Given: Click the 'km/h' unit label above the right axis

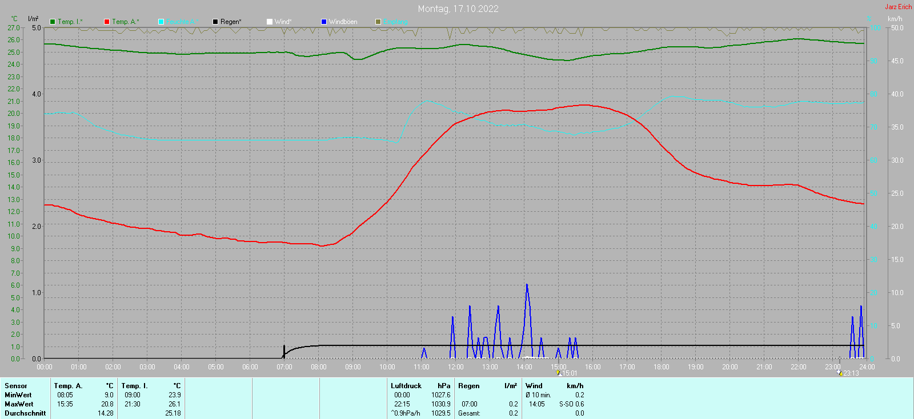Looking at the screenshot, I should click(895, 19).
